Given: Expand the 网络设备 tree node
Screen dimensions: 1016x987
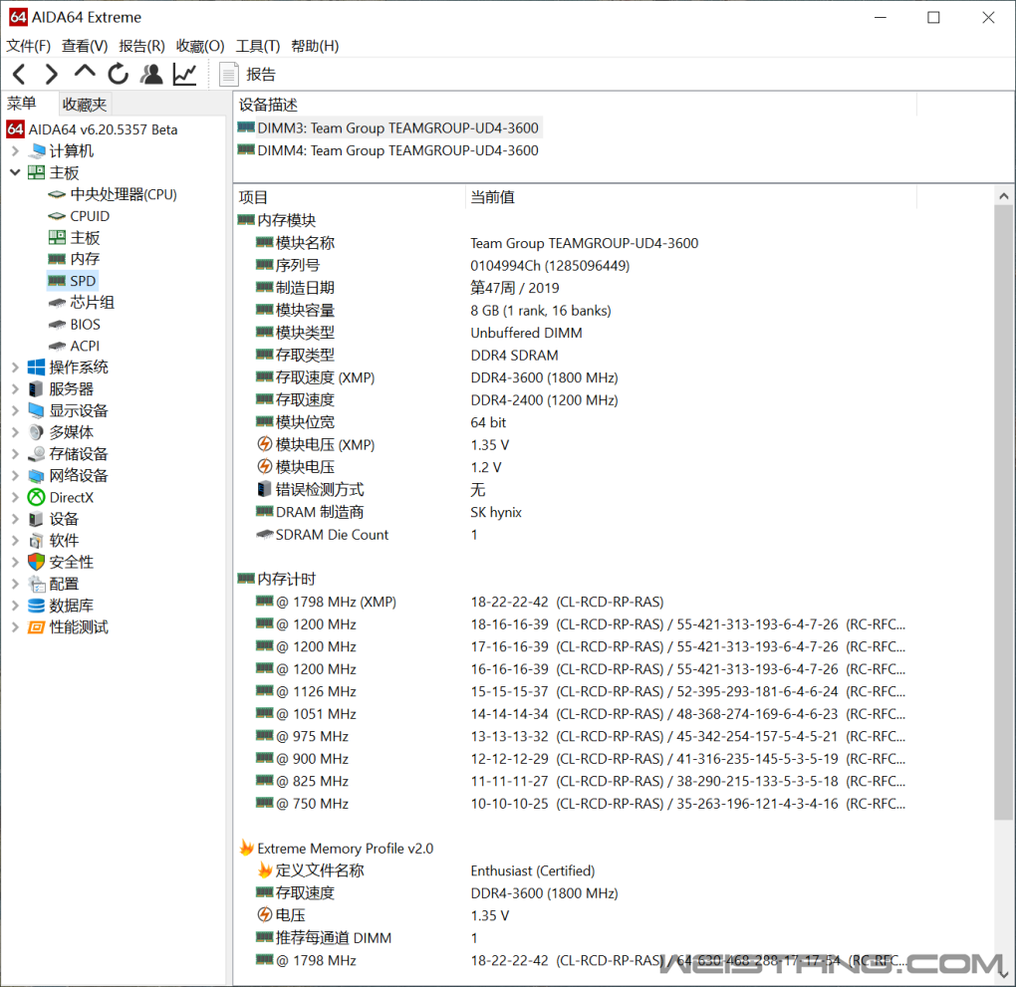Looking at the screenshot, I should (15, 476).
